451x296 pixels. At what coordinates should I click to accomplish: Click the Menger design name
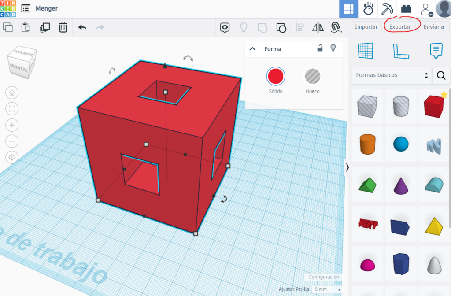point(47,9)
